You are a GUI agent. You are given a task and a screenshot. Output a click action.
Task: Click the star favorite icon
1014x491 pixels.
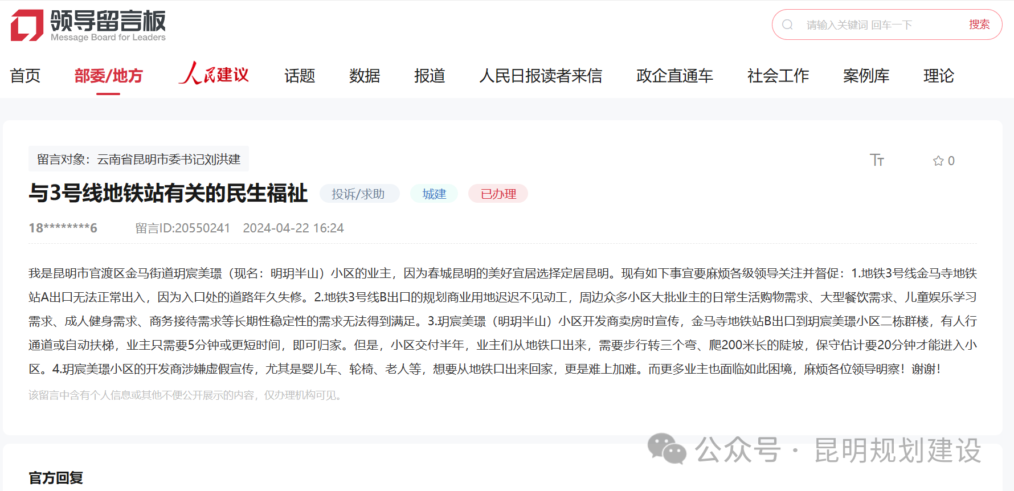click(938, 161)
